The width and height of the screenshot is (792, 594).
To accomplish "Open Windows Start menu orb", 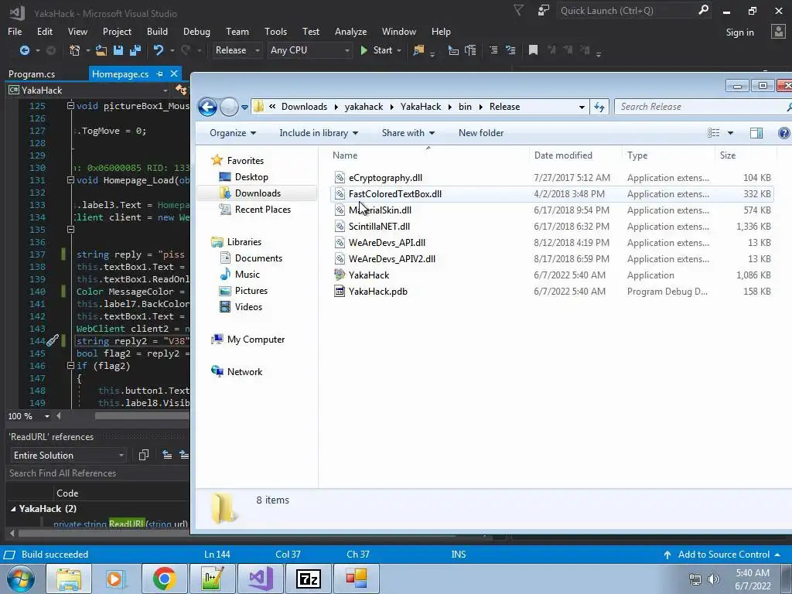I will pos(21,579).
